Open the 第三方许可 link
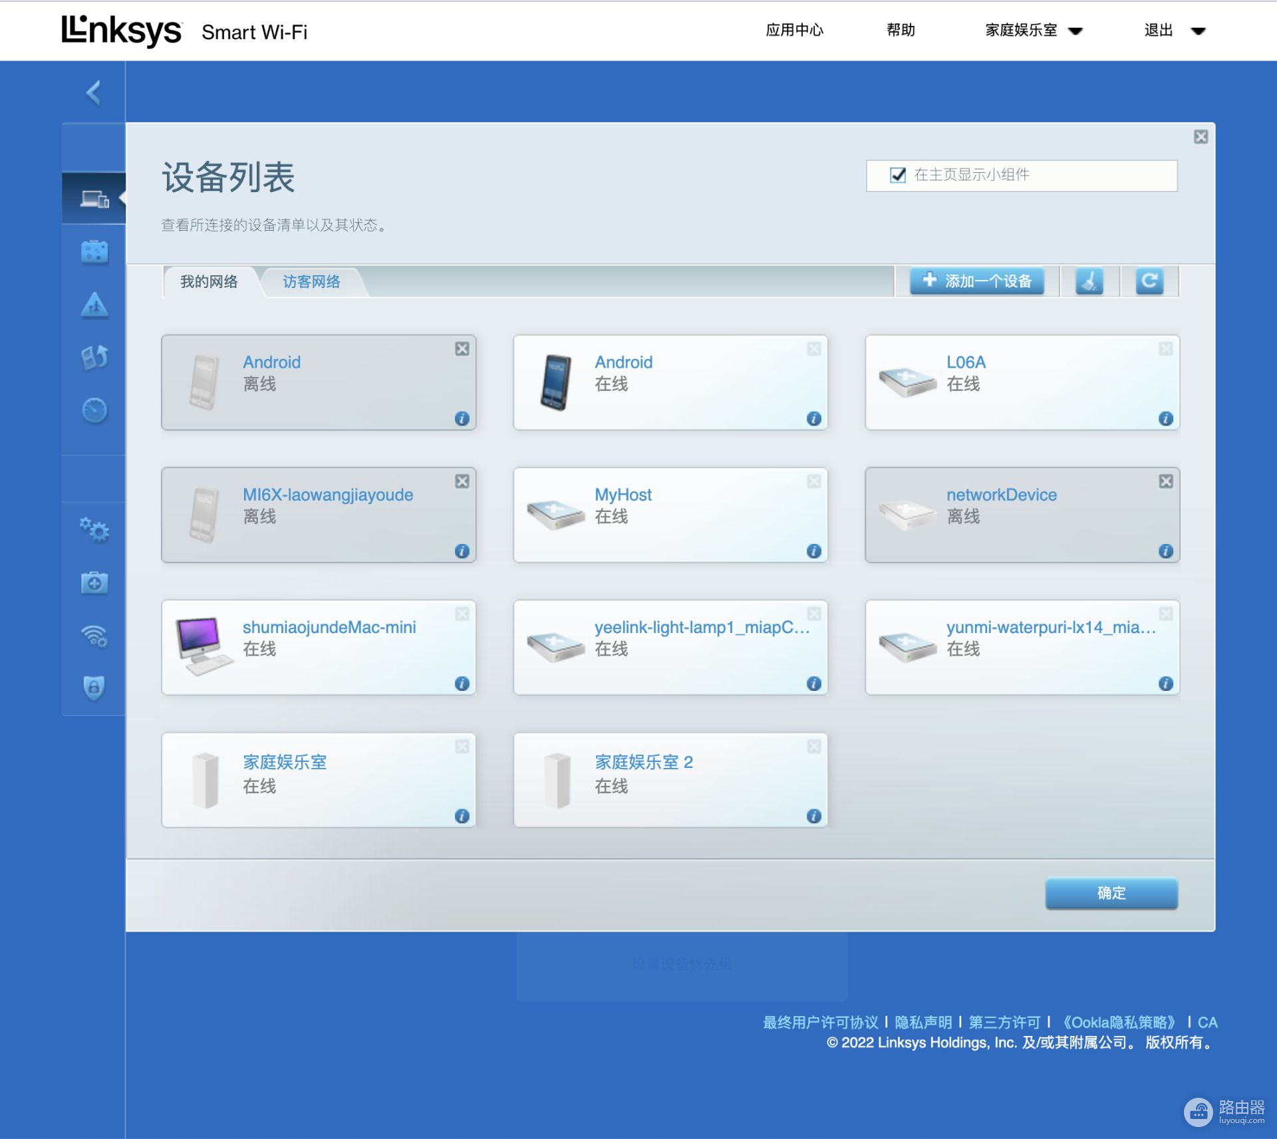The image size is (1277, 1139). (x=1004, y=1023)
